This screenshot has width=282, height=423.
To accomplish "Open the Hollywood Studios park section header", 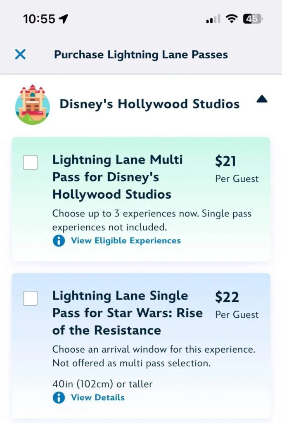I will point(149,104).
